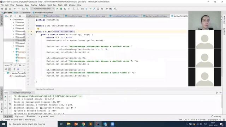Click the formatter breadcrumb in the navigation bar
This screenshot has width=226, height=127.
(26, 13)
